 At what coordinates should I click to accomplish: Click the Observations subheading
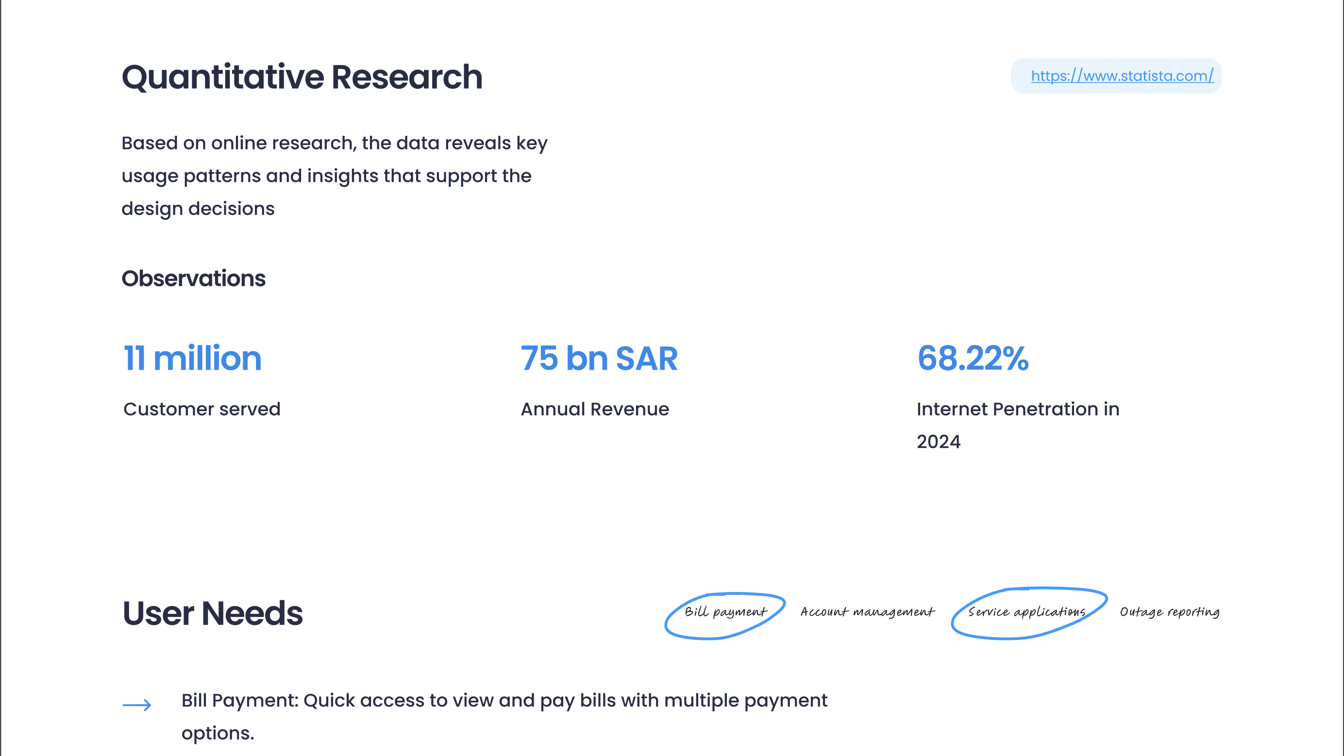click(193, 279)
